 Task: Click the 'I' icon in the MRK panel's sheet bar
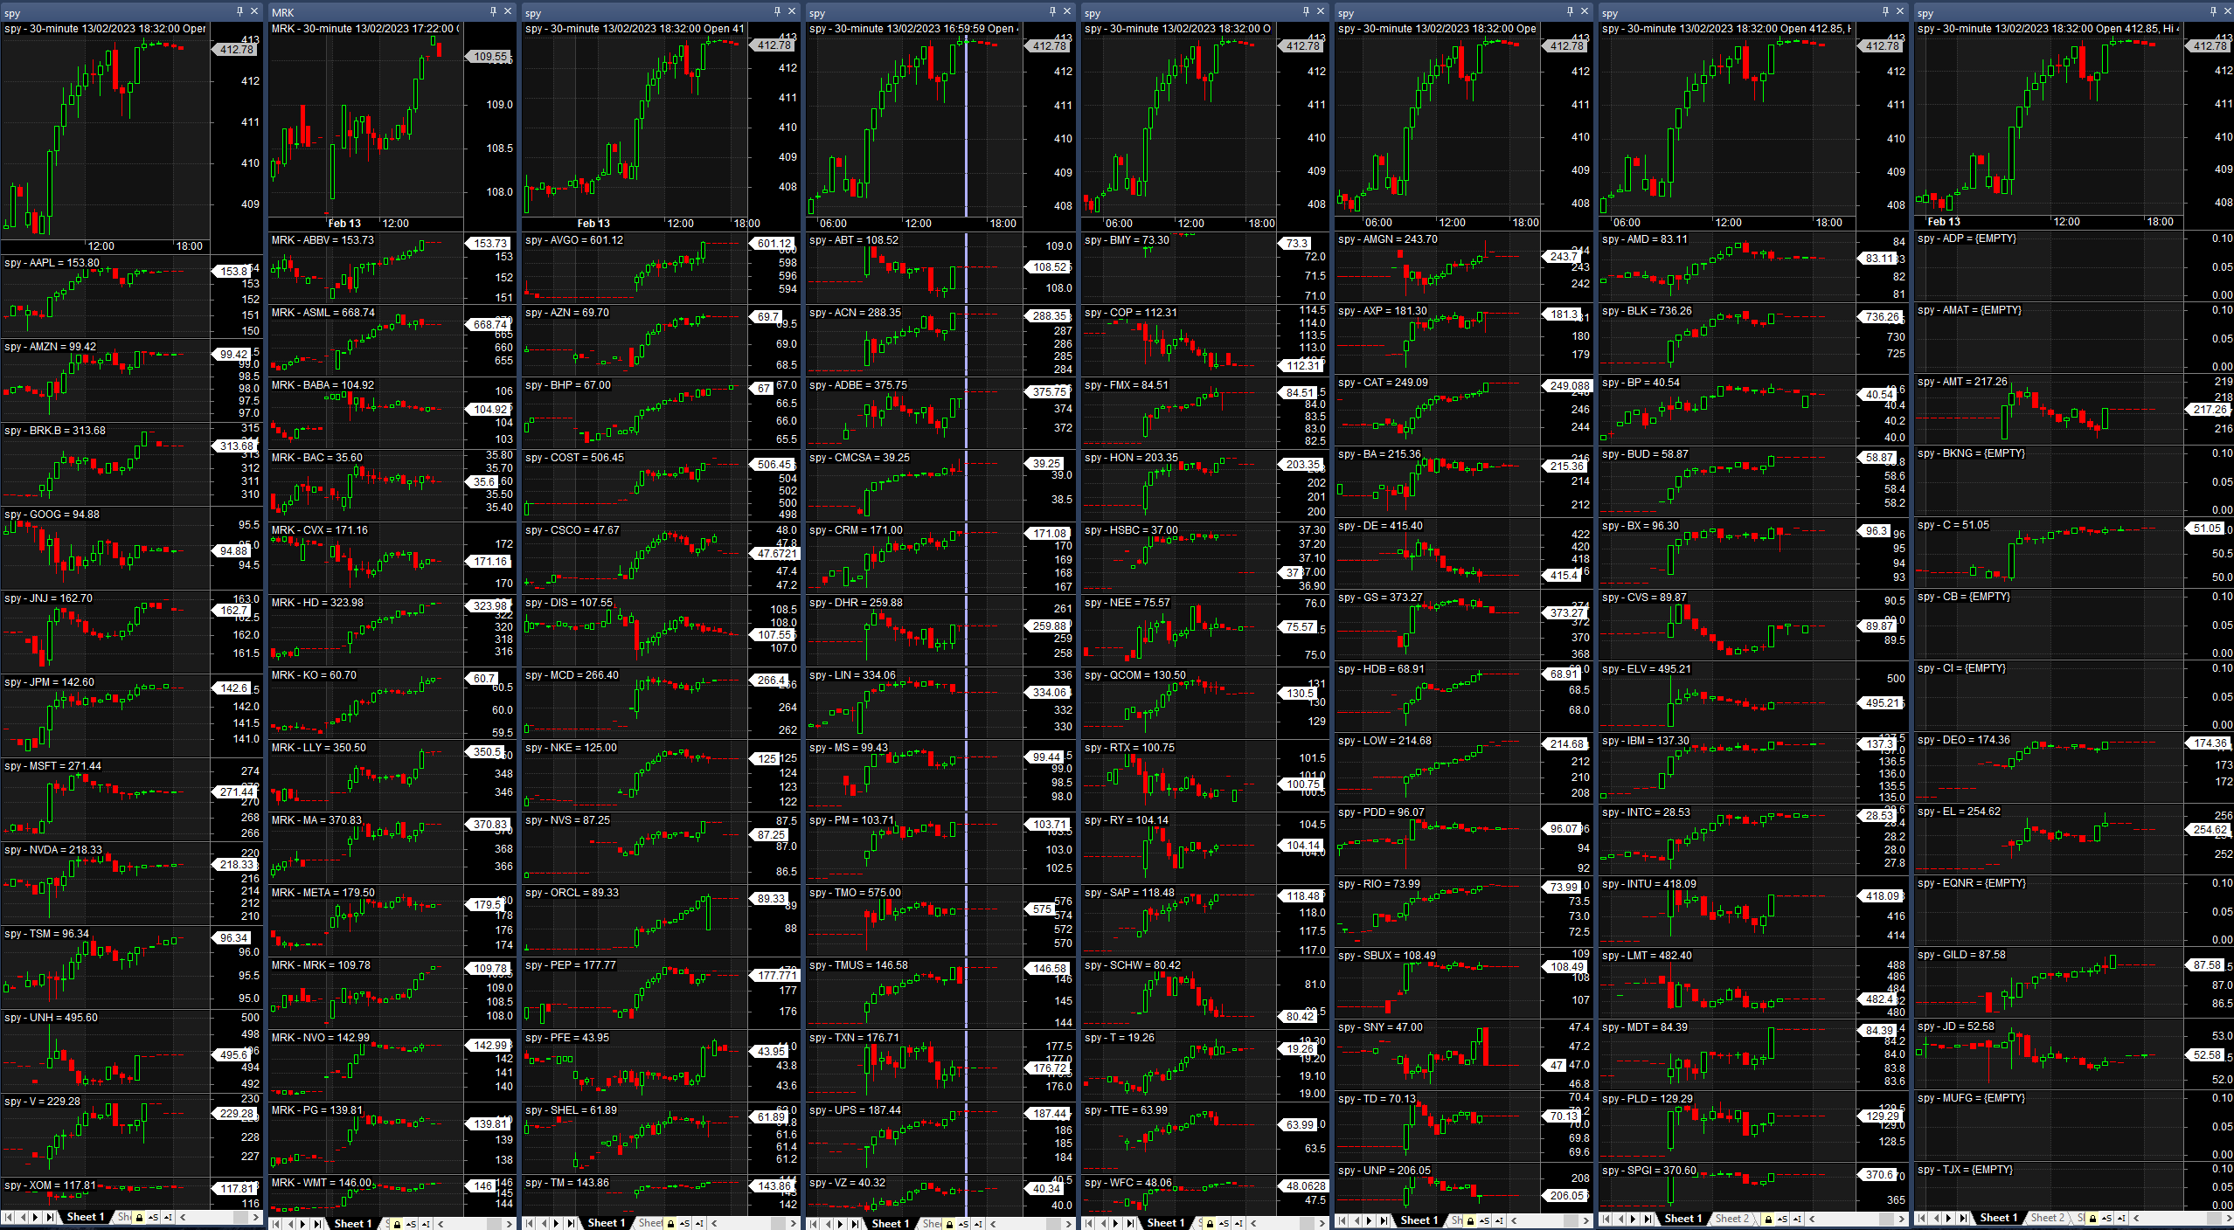coord(426,1223)
